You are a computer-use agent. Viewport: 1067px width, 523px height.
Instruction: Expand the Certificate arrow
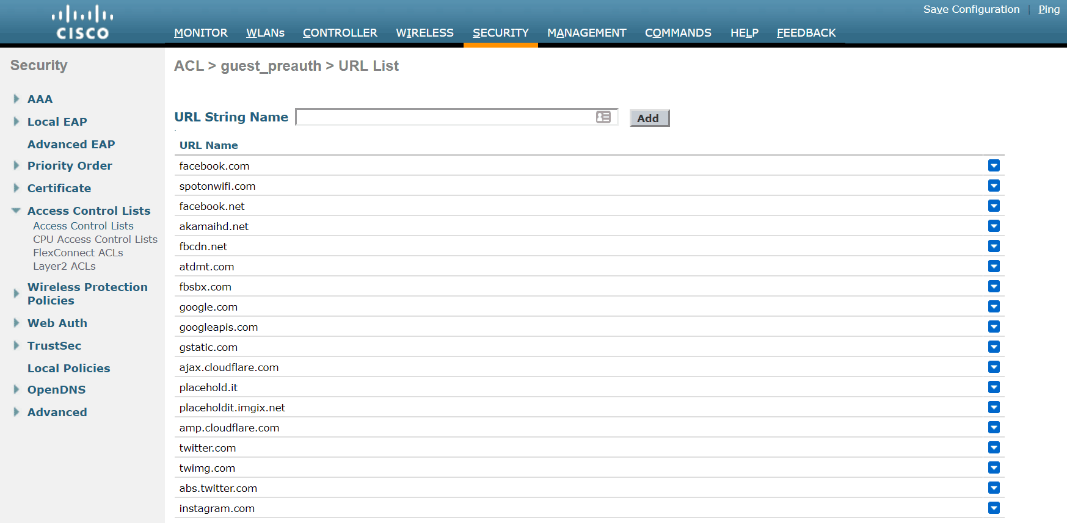(16, 188)
